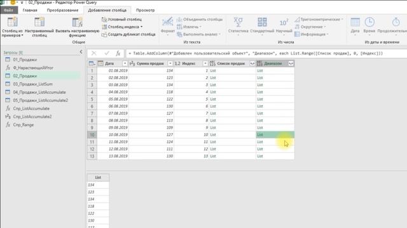Select query 05_Продажи_ListAccumulate2

41,100
